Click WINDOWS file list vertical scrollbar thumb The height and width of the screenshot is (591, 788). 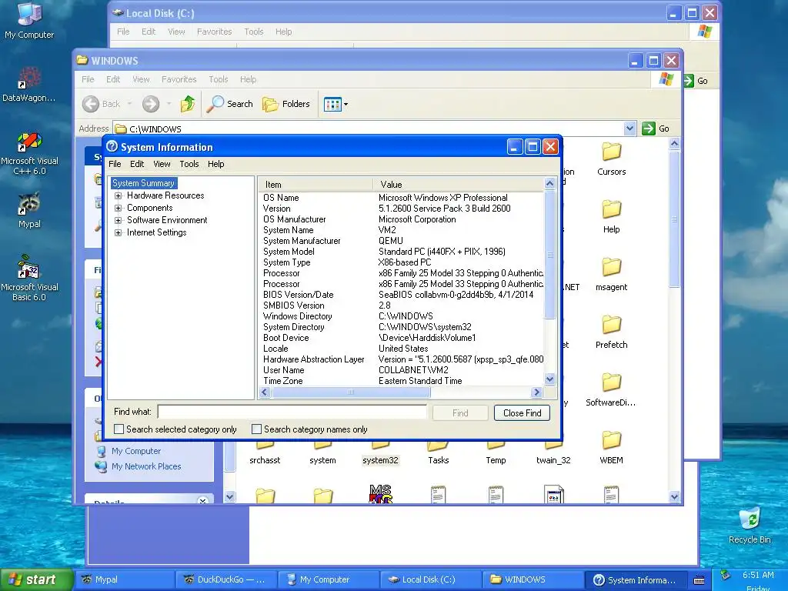(674, 219)
